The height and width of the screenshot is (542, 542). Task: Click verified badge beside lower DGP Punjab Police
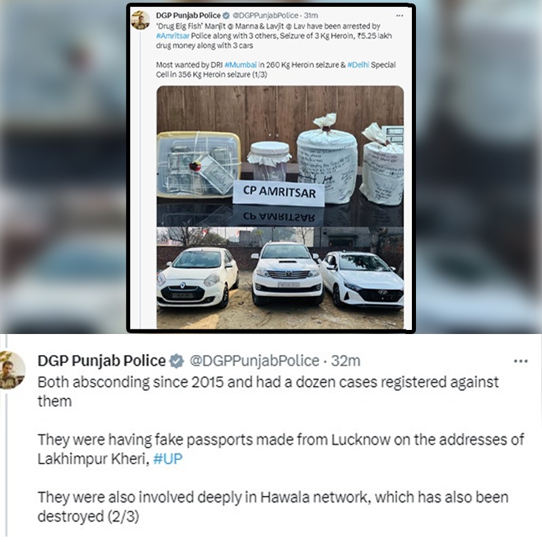point(177,361)
